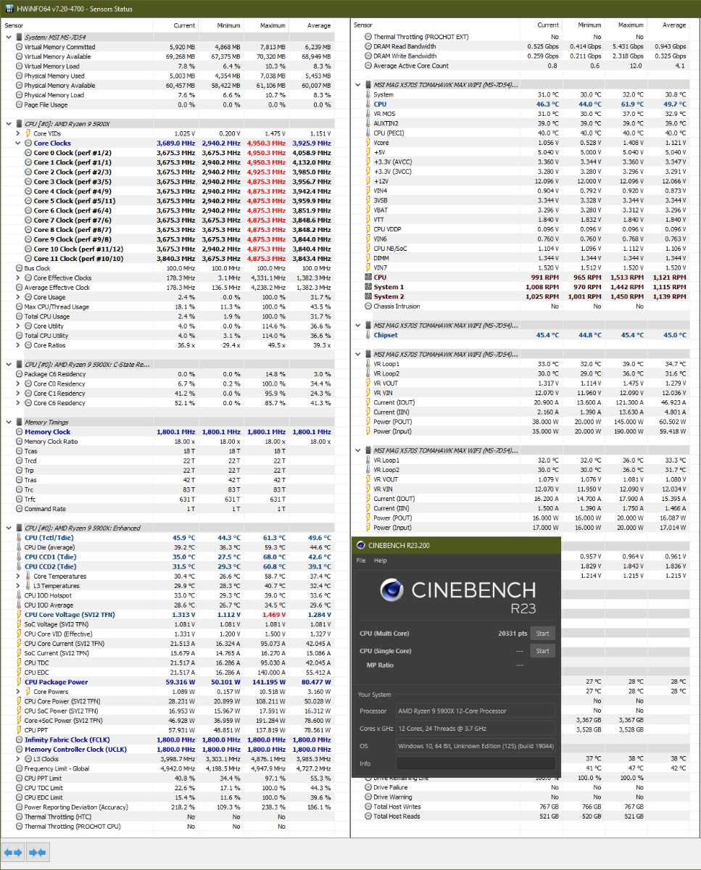This screenshot has width=701, height=870.
Task: Expand the Core VIDs group
Action: pyautogui.click(x=18, y=133)
